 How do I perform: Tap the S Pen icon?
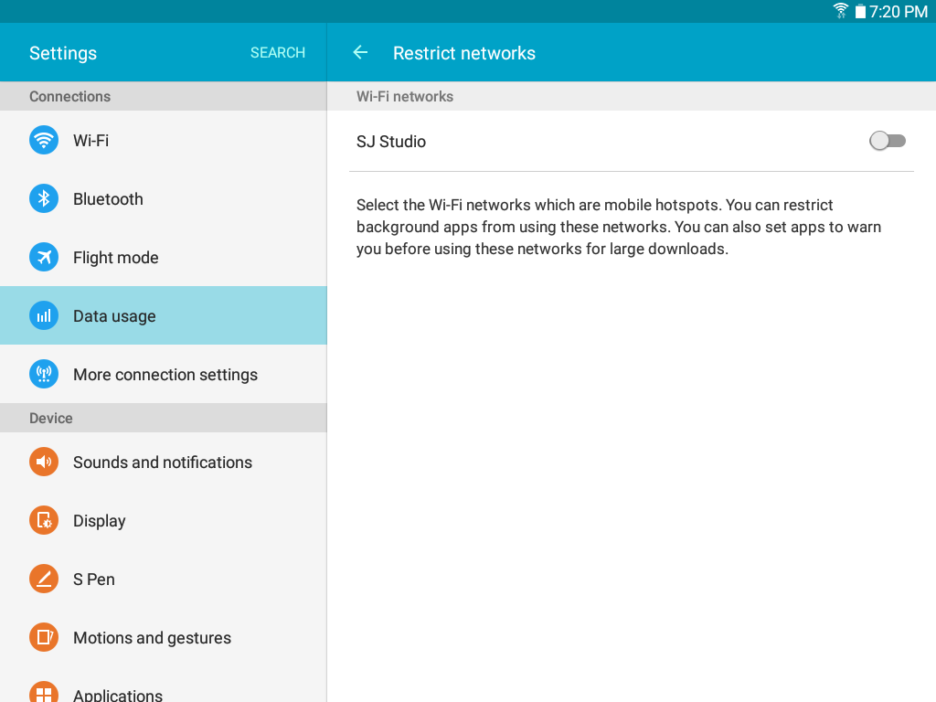point(44,579)
